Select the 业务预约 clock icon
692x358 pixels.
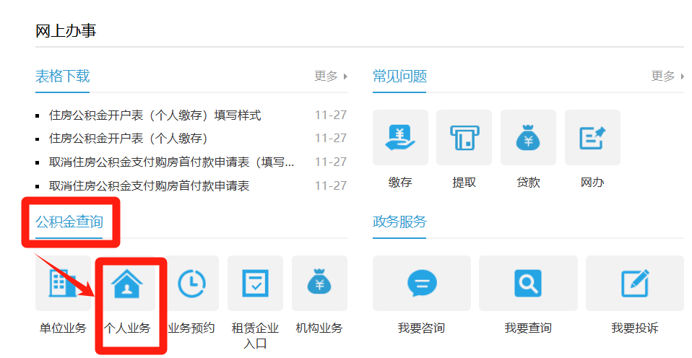191,283
